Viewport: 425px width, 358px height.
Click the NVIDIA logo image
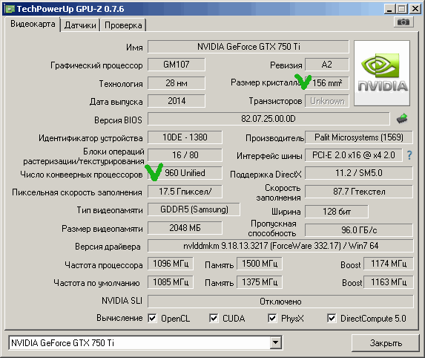coord(382,73)
